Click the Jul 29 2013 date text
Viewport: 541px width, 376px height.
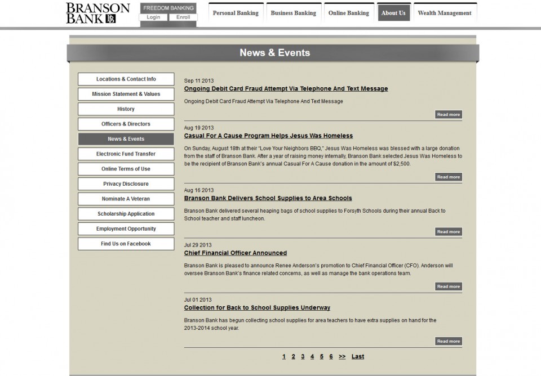[x=198, y=245]
